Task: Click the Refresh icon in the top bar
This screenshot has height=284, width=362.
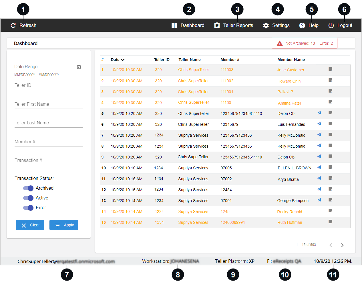Action: pyautogui.click(x=13, y=26)
